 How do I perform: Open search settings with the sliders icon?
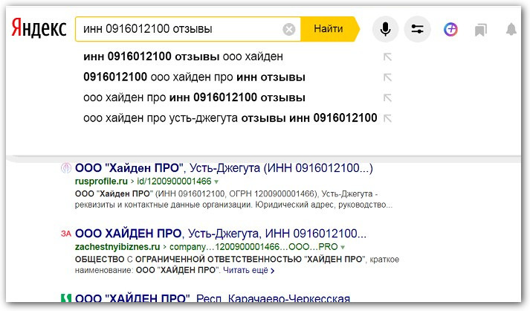(x=418, y=29)
